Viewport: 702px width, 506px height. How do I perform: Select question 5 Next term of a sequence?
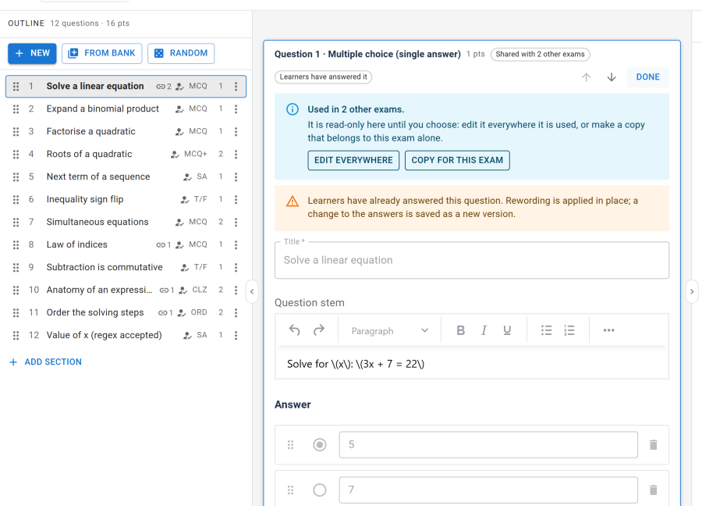[126, 176]
